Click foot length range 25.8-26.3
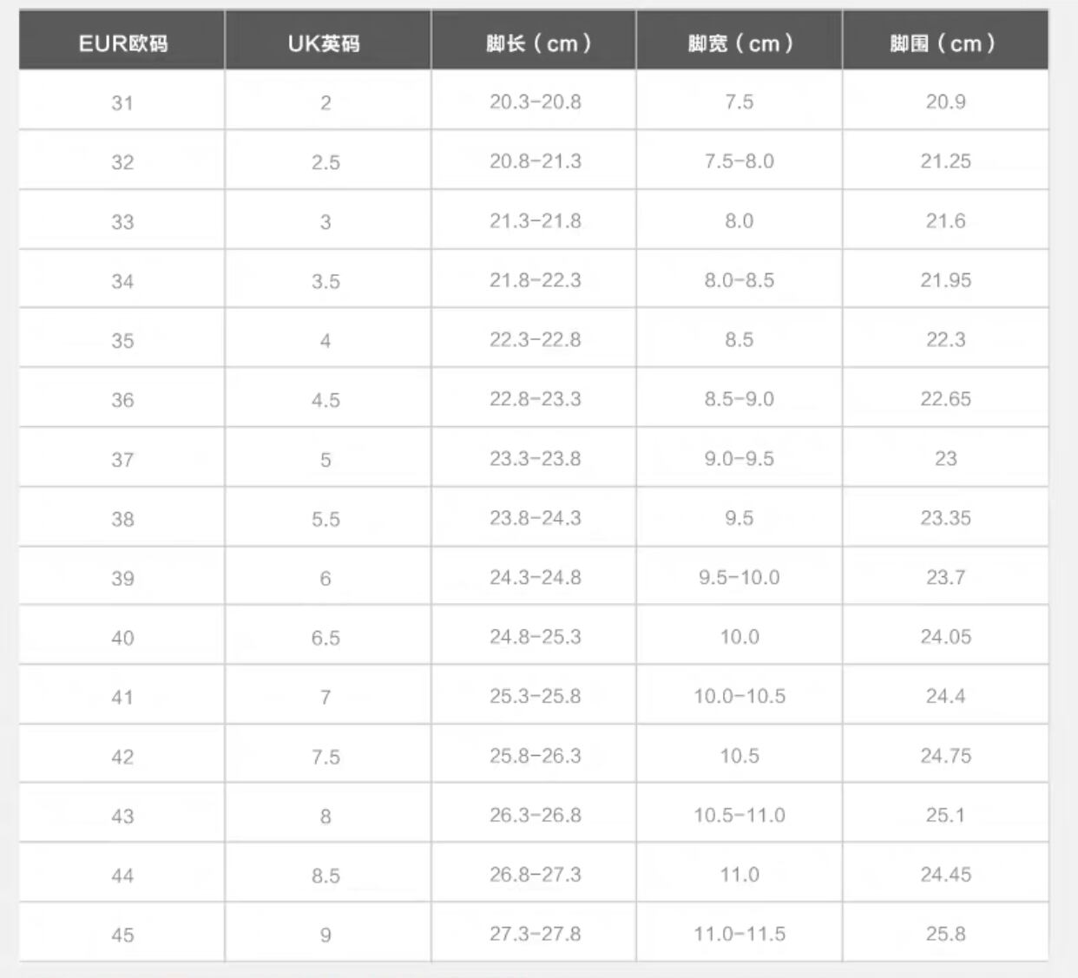 pyautogui.click(x=536, y=756)
